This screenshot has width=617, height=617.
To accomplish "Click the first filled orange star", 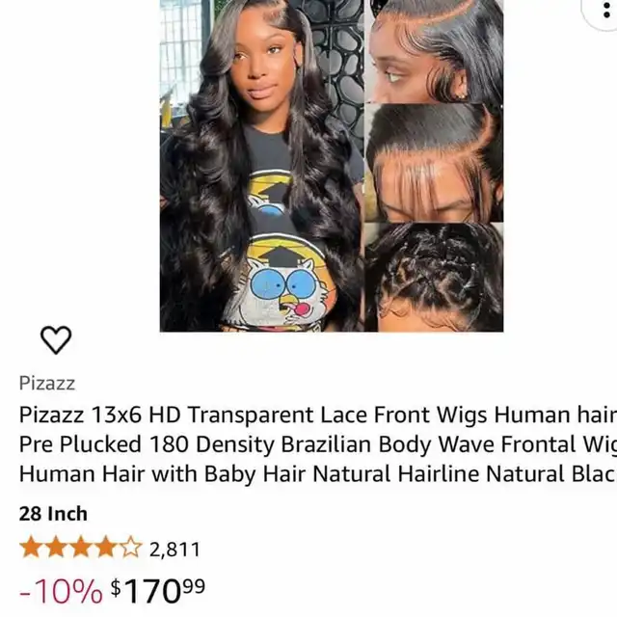I will tap(31, 548).
